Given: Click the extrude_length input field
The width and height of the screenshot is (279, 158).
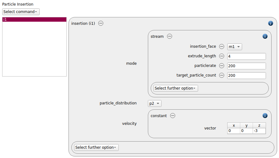Looking at the screenshot, I should click(x=246, y=56).
